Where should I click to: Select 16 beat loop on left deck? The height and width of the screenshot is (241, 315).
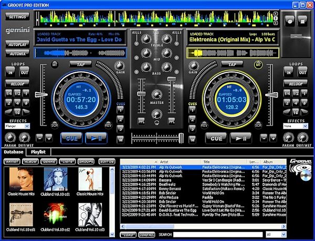17,112
